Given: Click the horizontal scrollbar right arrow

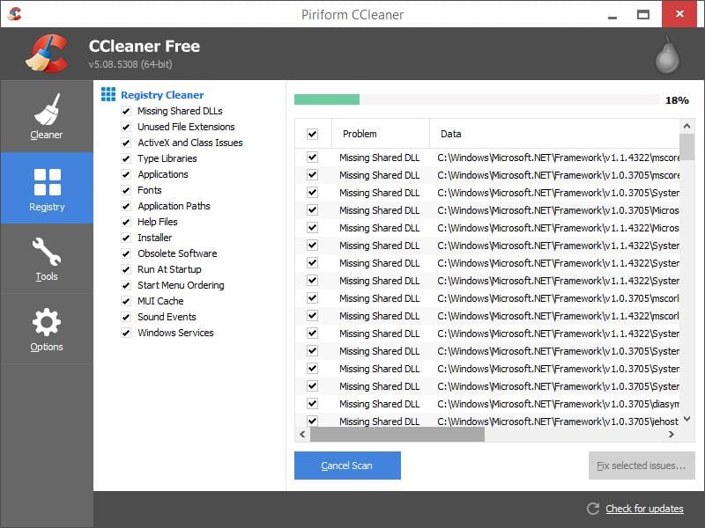Looking at the screenshot, I should click(x=672, y=434).
